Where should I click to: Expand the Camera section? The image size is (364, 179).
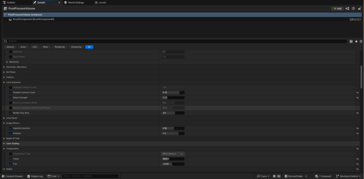4,77
